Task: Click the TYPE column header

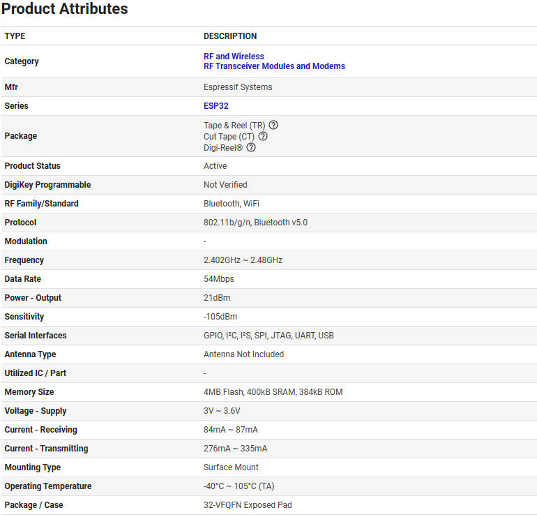Action: 15,36
